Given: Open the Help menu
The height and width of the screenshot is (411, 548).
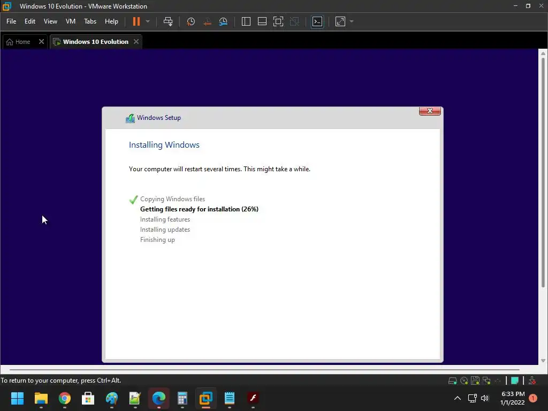Looking at the screenshot, I should (111, 21).
